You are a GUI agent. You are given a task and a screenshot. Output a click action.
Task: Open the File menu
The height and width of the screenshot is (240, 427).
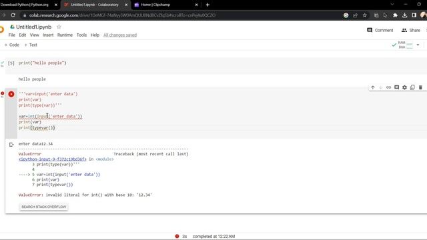click(x=12, y=35)
